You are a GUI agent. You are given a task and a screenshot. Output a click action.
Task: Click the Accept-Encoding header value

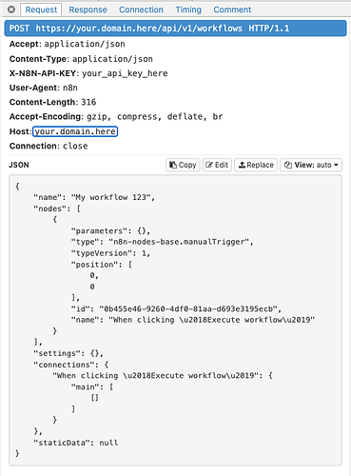(155, 117)
